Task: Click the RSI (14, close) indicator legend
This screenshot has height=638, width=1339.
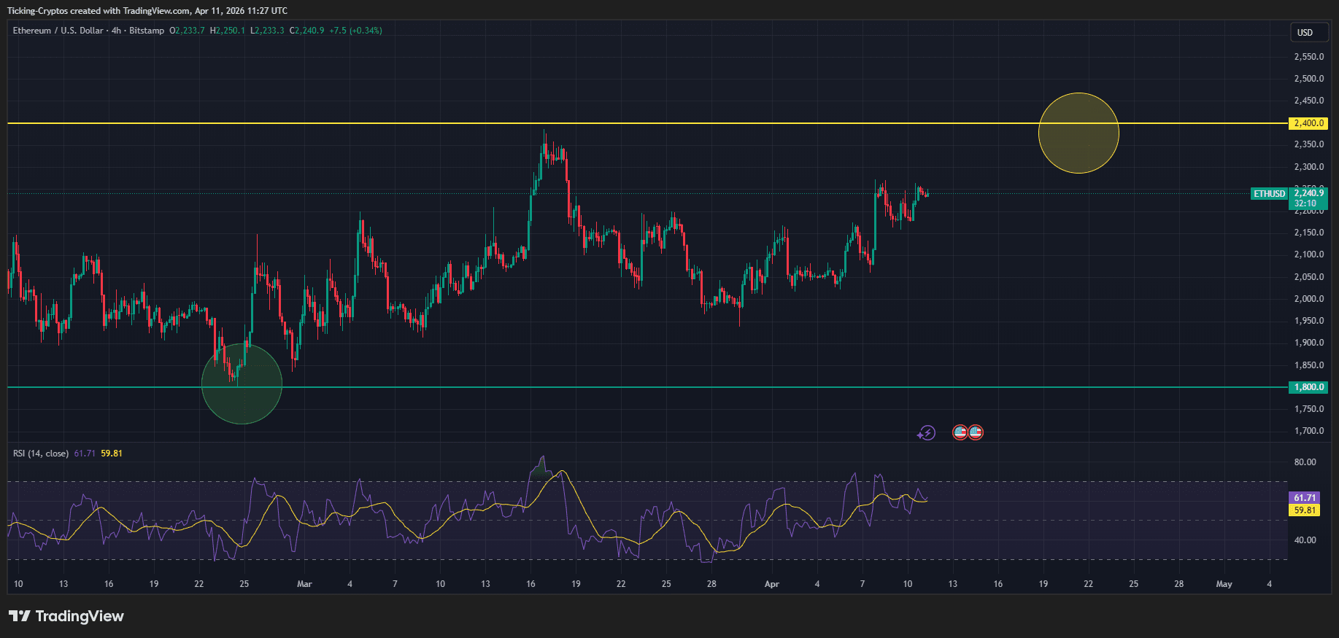Action: [x=41, y=454]
